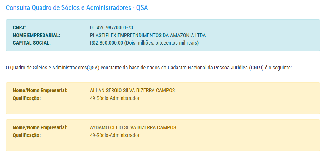
Task: Click the CAPITAL SOCIAL label
Action: pyautogui.click(x=31, y=43)
